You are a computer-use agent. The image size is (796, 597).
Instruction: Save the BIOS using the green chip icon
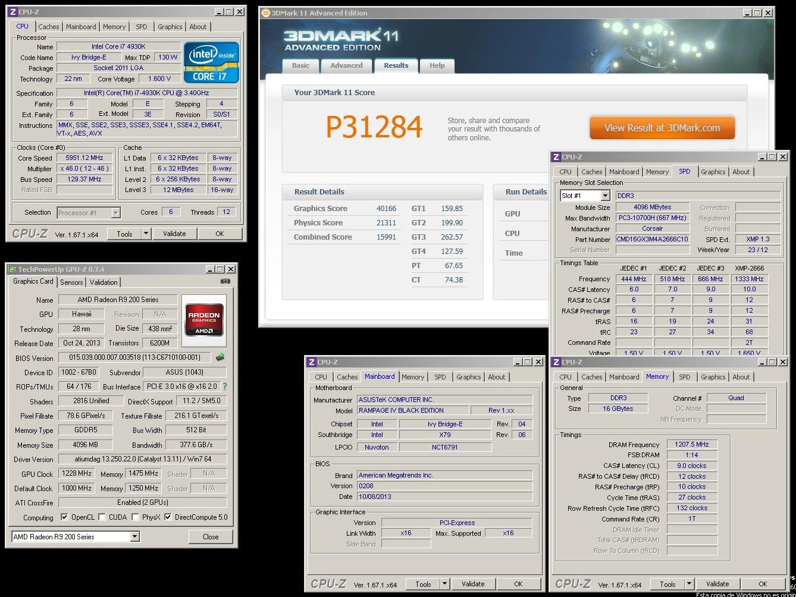220,357
